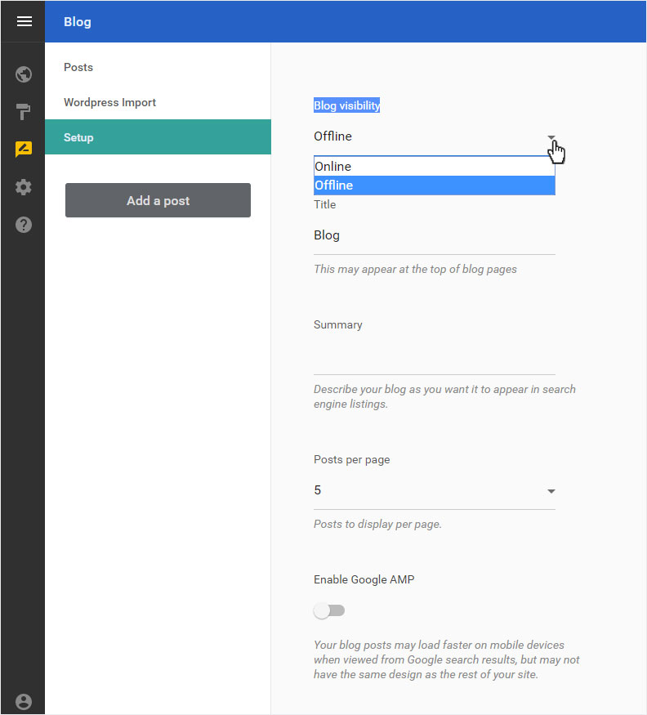Select the Setup menu item
The image size is (647, 715).
click(158, 137)
